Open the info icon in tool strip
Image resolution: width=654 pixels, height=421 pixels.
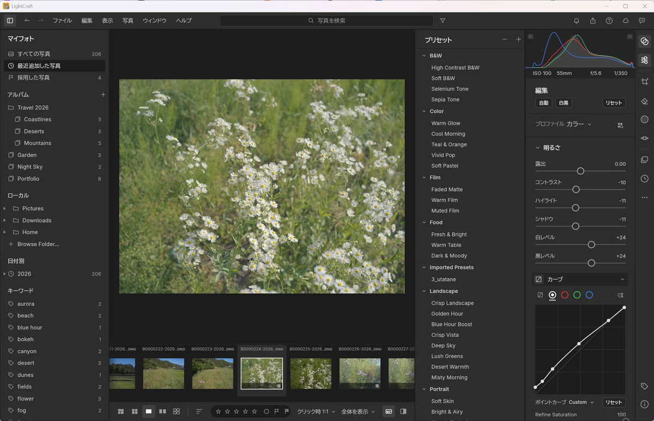645,405
